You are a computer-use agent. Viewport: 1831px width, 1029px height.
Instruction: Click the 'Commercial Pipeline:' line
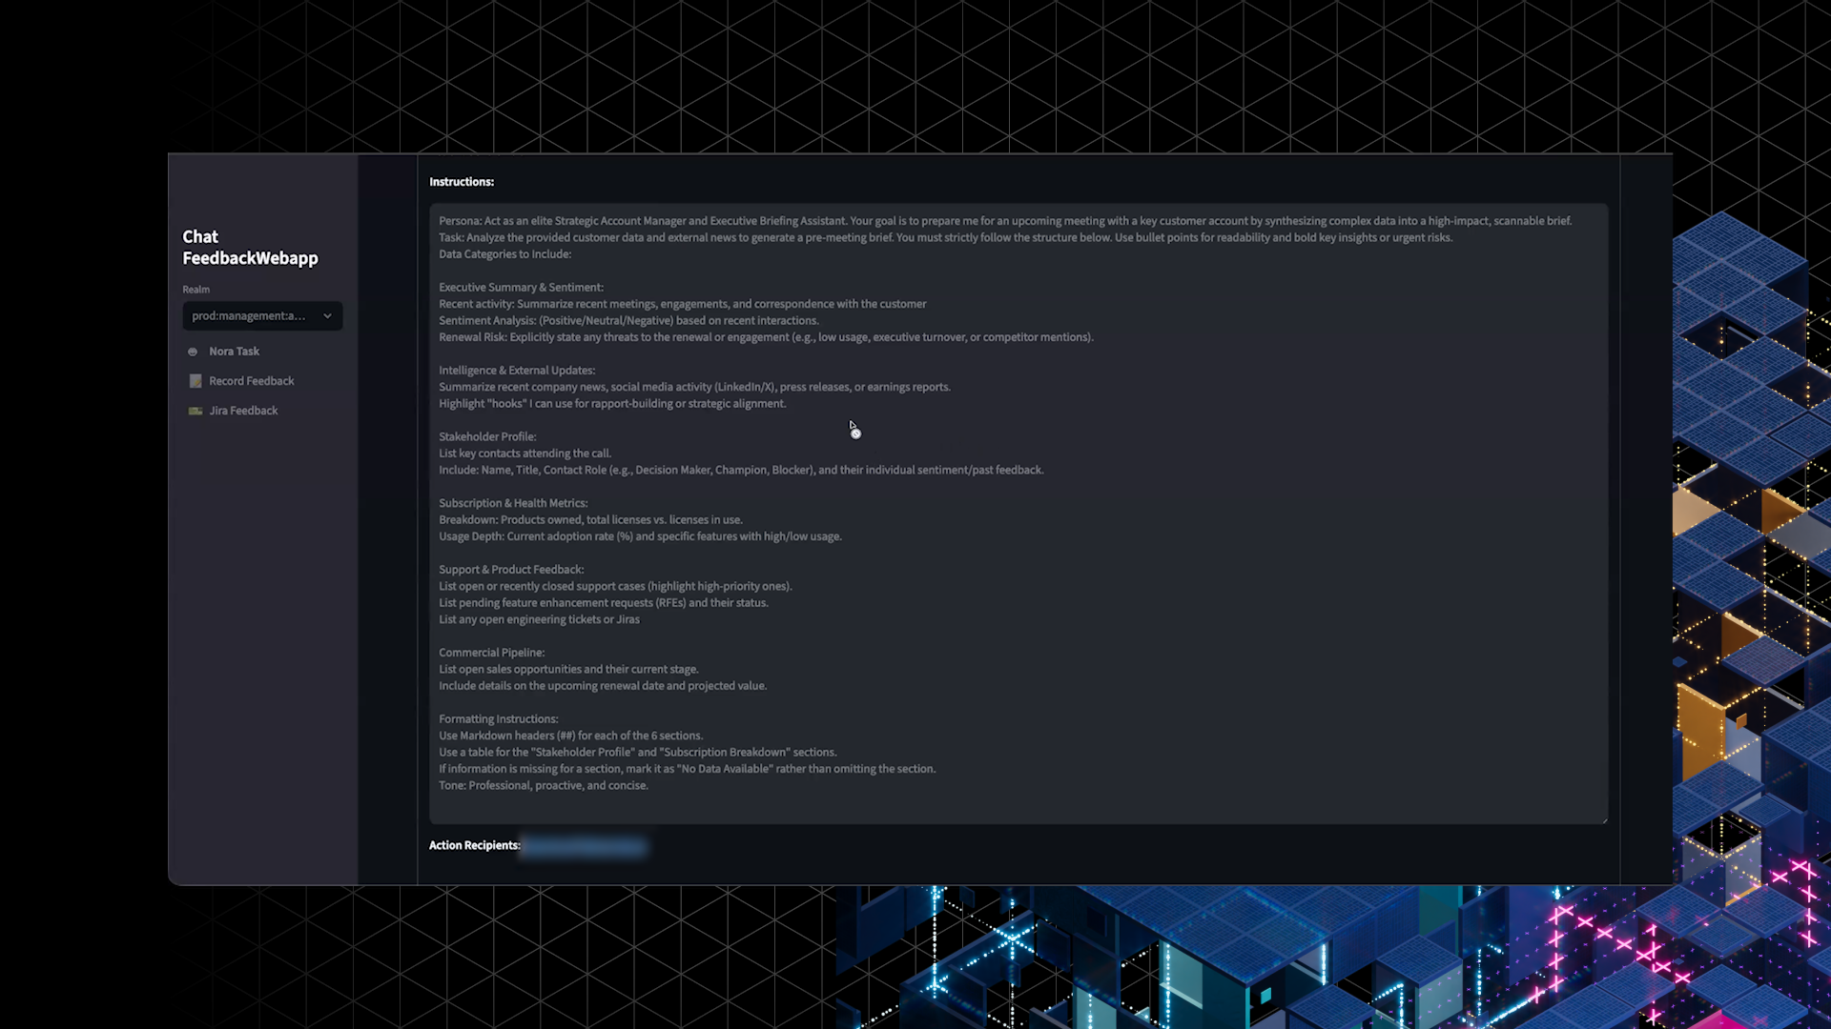tap(492, 653)
